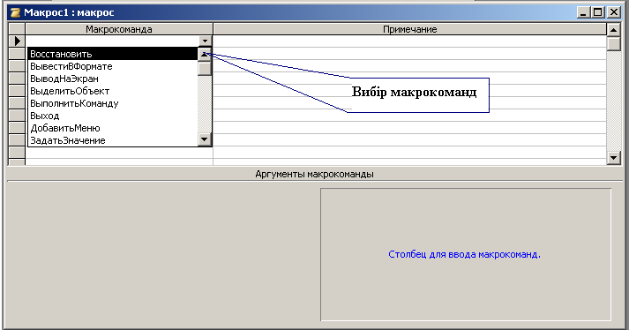
Task: Click the action list scroll down arrow
Action: tap(205, 139)
